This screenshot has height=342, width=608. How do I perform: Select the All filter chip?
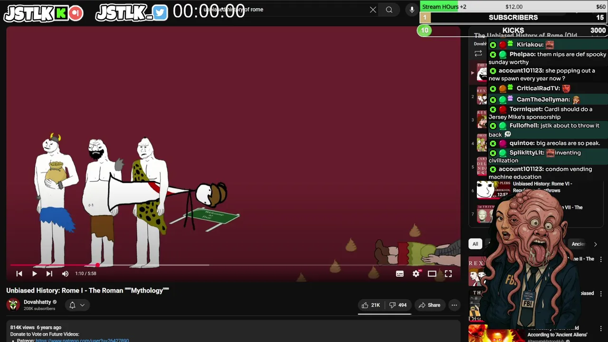coord(475,244)
